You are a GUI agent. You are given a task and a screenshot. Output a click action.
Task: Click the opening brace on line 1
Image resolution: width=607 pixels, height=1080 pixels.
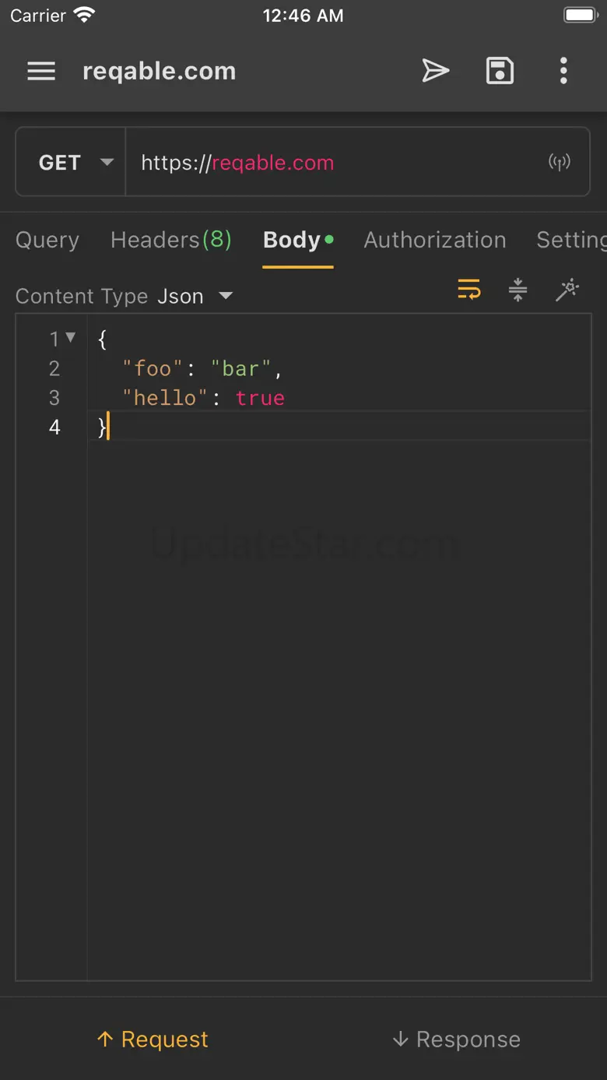point(102,339)
